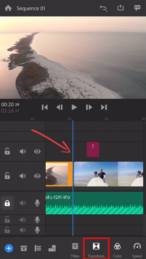The width and height of the screenshot is (146, 259).
Task: Select the first surfers clip in timeline
Action: pyautogui.click(x=96, y=174)
